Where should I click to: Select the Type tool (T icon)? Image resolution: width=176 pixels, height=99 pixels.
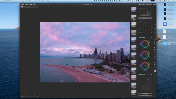tap(155, 67)
